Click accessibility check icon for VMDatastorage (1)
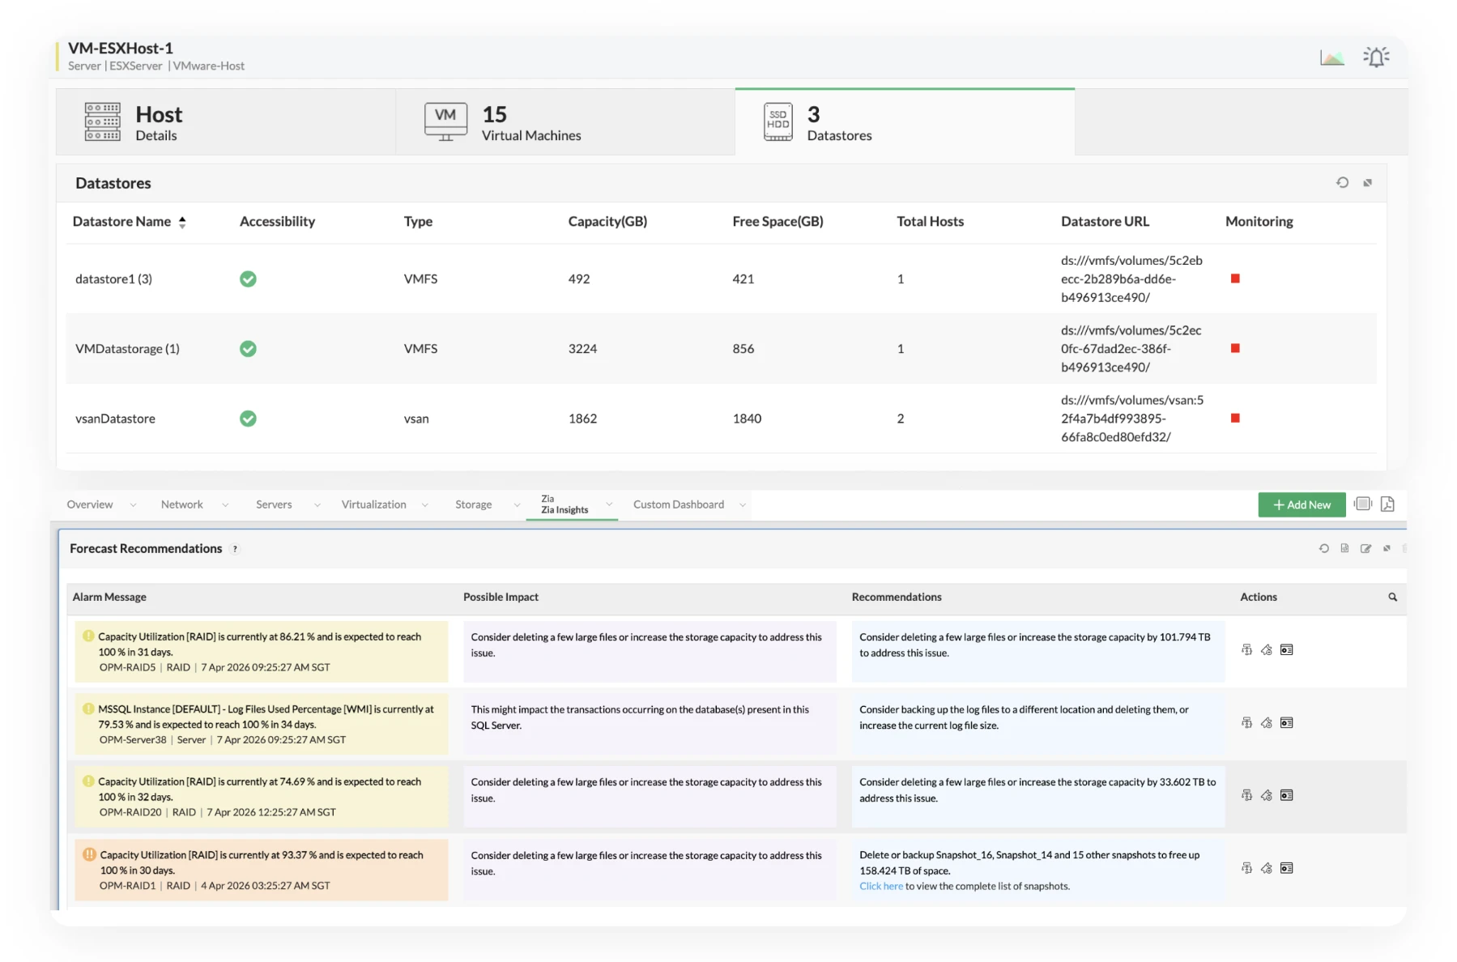The width and height of the screenshot is (1457, 962). [248, 348]
